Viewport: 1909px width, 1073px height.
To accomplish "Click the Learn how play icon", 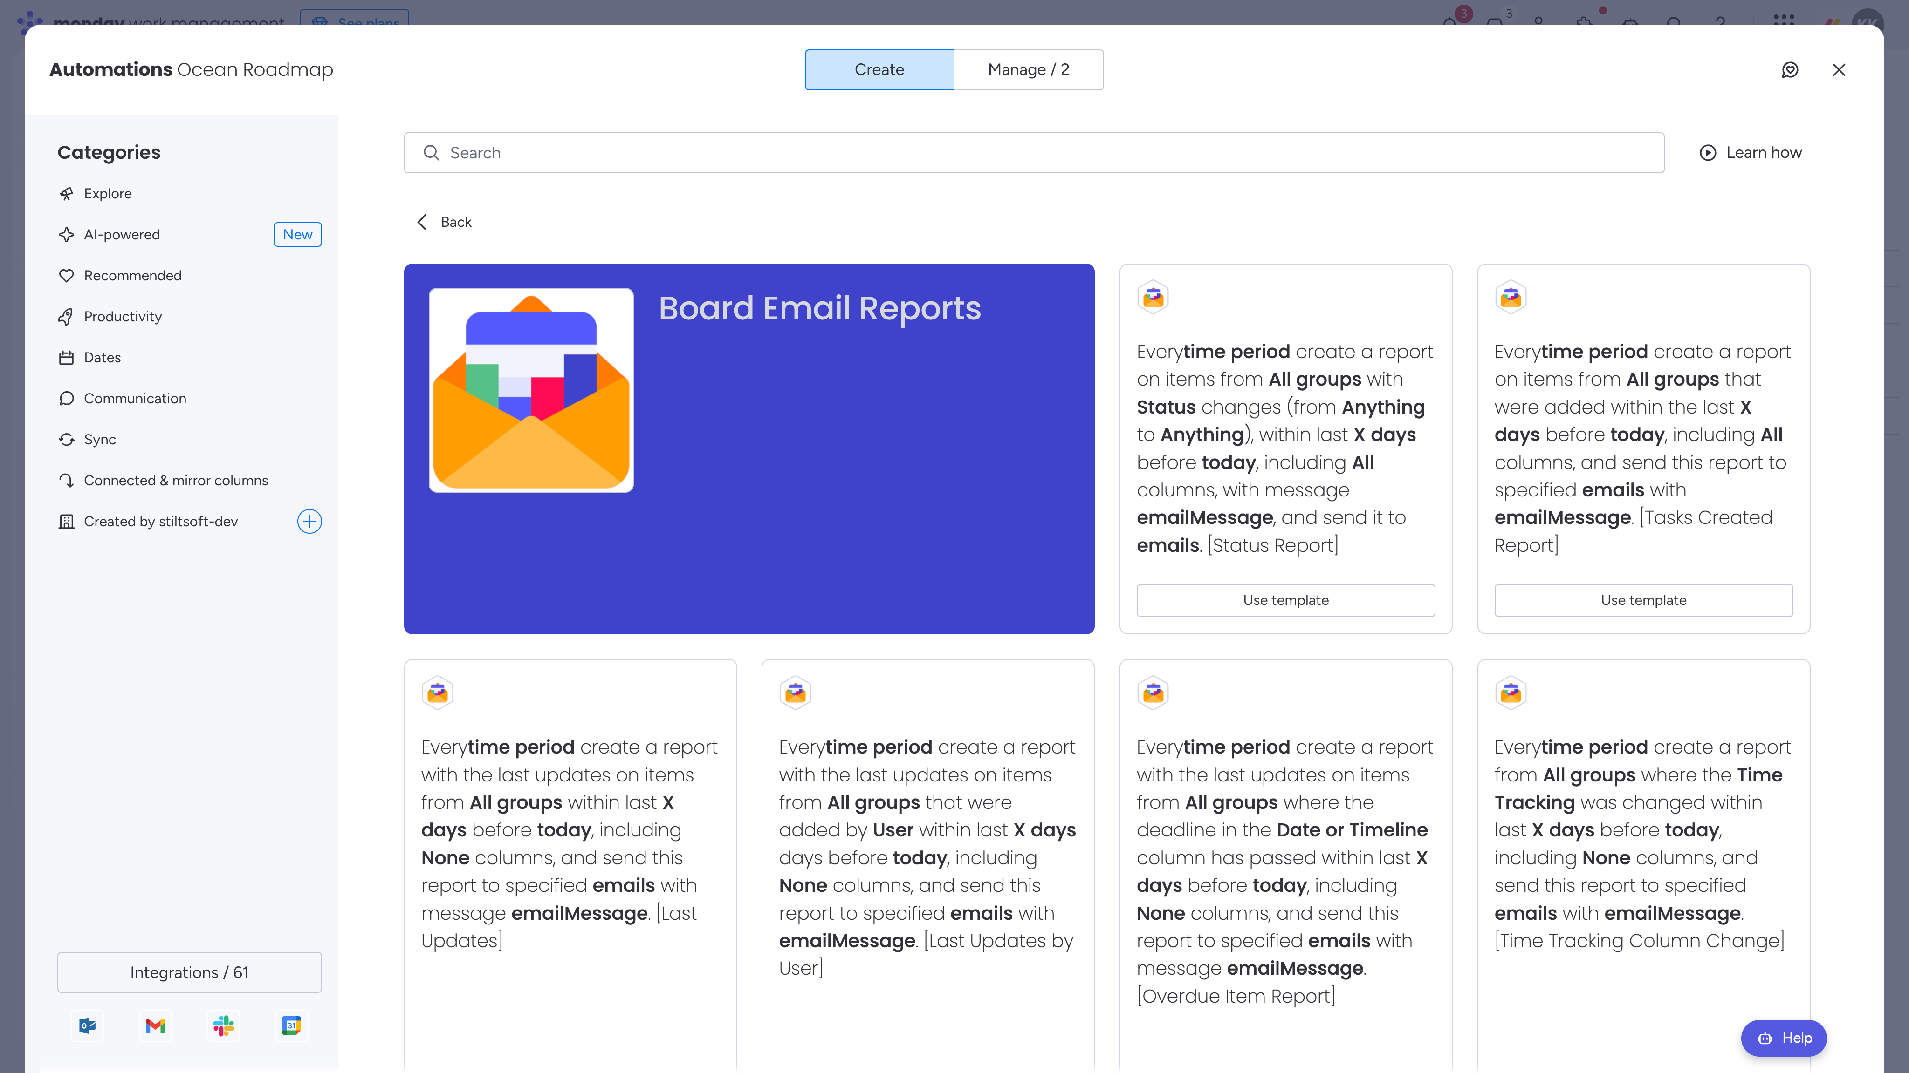I will (1708, 153).
